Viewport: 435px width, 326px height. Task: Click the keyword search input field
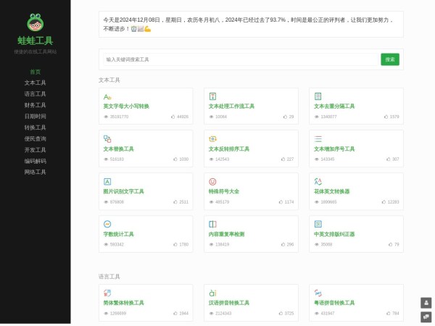point(239,59)
